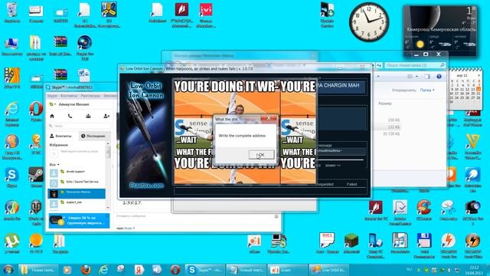Open the Windows Start menu

[x=8, y=270]
